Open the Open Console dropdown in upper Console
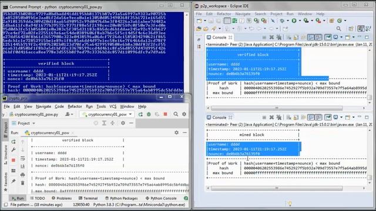This screenshot has height=211, width=376. point(353,38)
